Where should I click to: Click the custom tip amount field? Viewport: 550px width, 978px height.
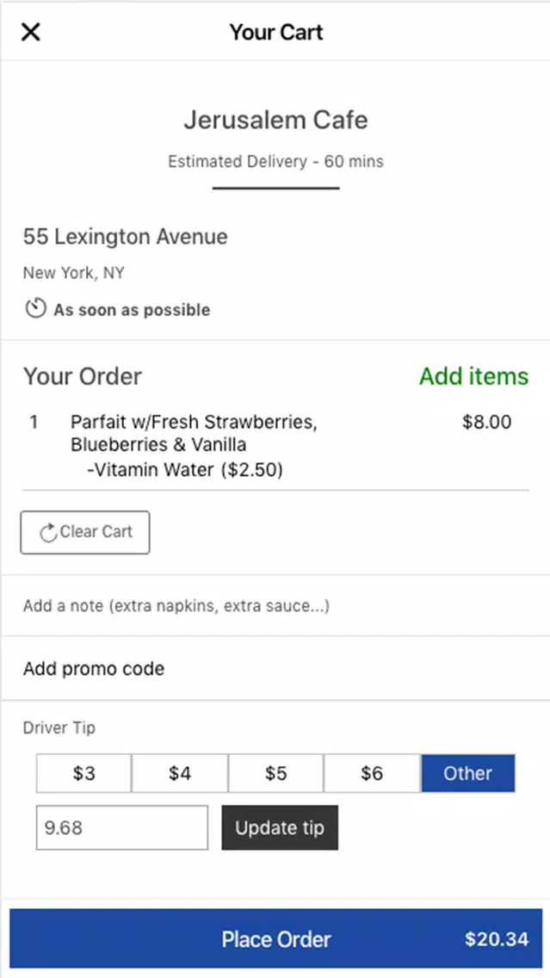point(122,827)
